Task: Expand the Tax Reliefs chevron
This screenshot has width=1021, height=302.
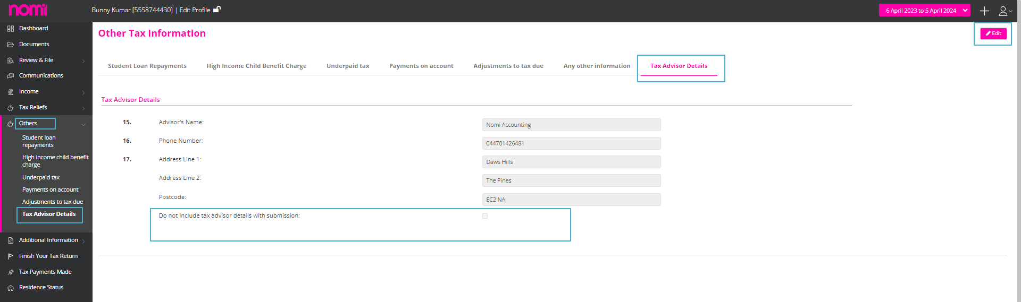Action: point(83,108)
